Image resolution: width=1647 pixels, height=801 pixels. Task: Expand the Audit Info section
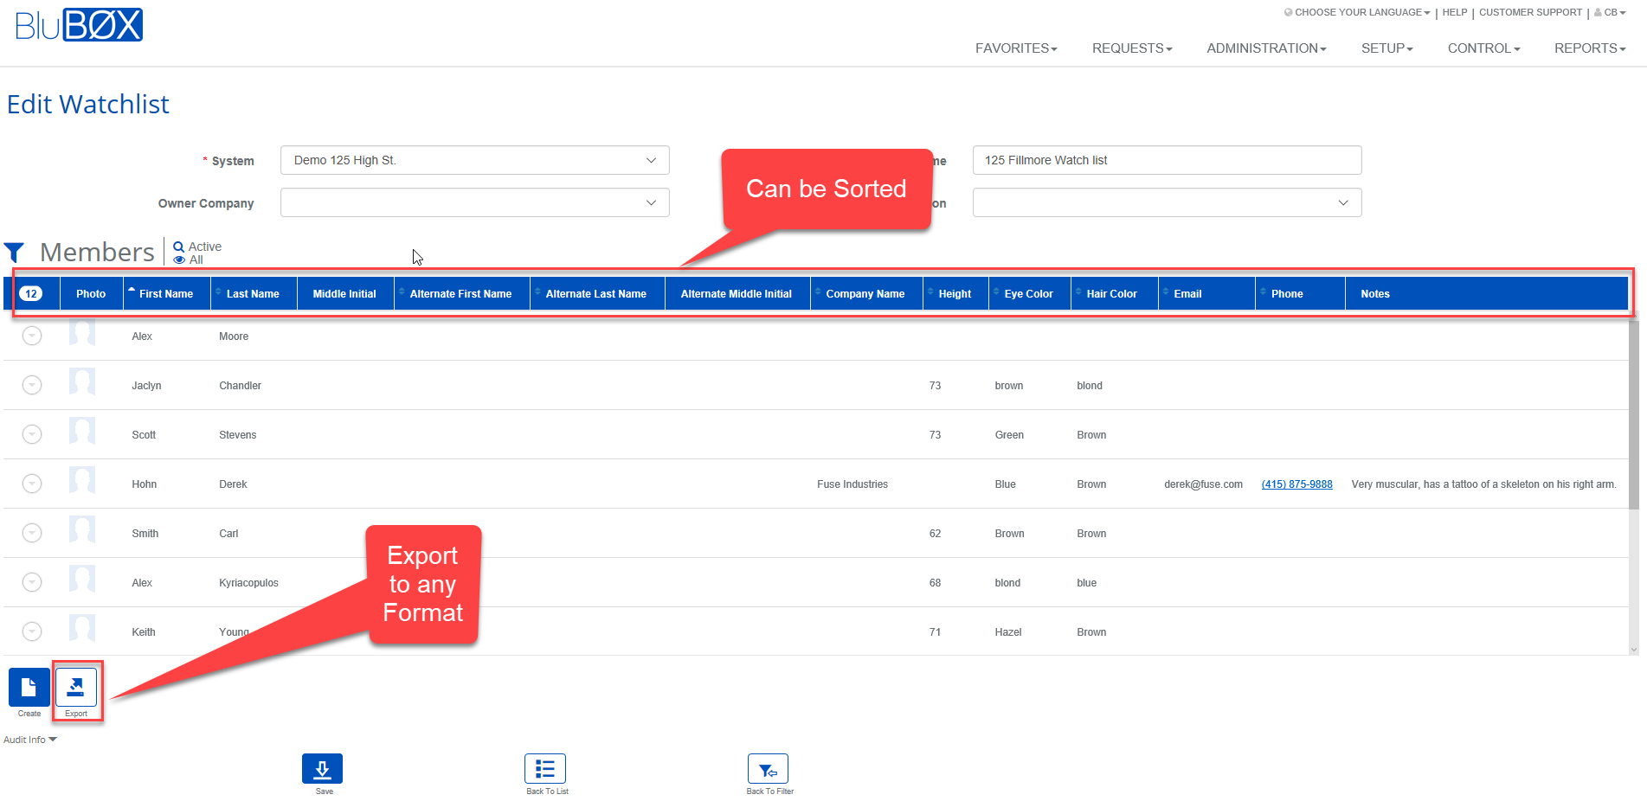pos(30,740)
